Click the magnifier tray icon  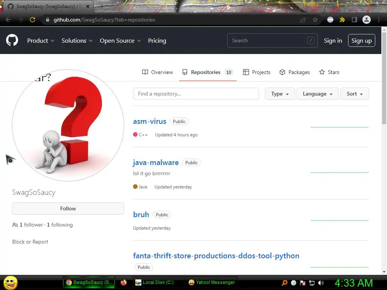coord(285,282)
